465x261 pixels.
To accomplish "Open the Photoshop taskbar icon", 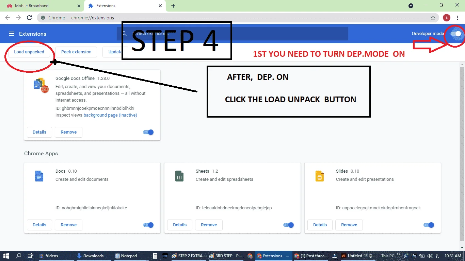I will point(165,256).
